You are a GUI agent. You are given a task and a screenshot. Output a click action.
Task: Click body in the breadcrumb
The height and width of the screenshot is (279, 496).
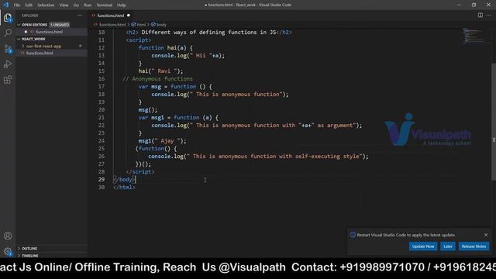[161, 25]
